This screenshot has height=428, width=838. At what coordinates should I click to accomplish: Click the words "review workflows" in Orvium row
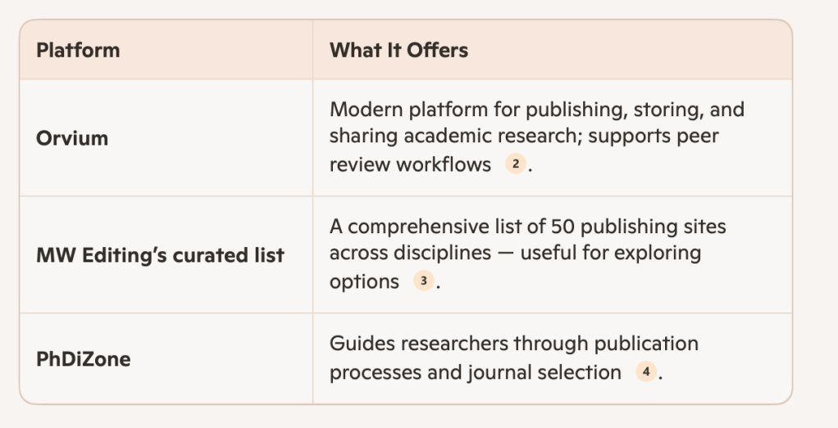click(x=410, y=164)
